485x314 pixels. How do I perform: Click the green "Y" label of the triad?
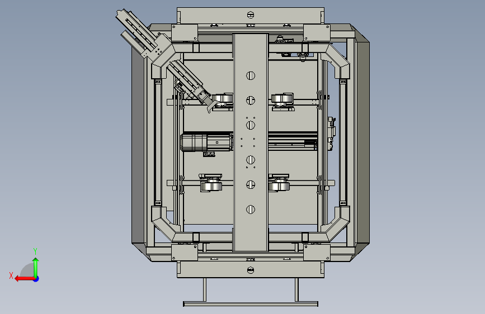pyautogui.click(x=35, y=251)
